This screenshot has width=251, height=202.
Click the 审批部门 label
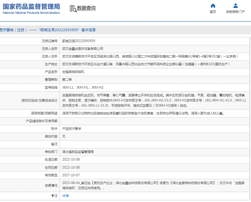pos(51,152)
